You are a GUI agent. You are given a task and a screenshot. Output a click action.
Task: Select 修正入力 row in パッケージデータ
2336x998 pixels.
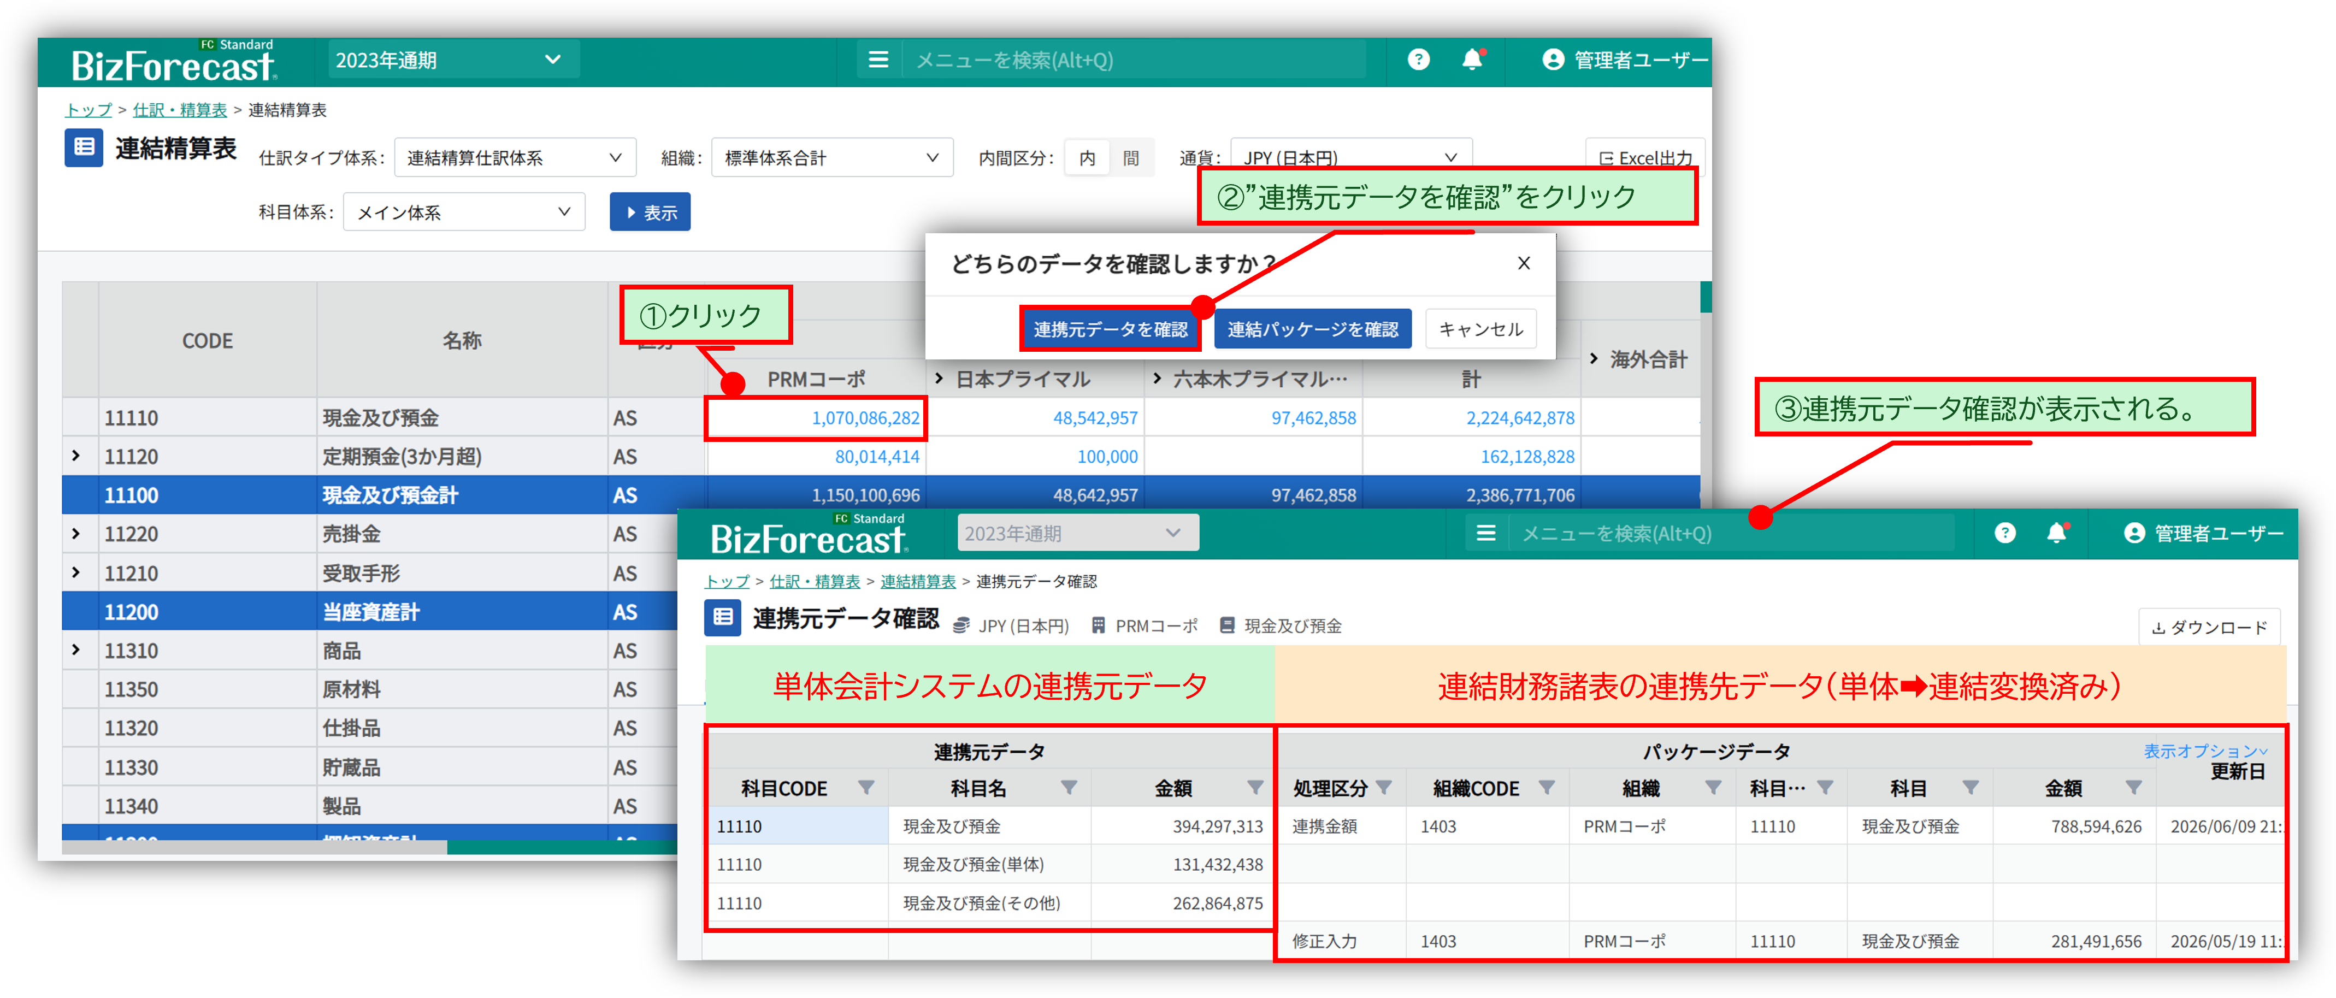tap(1782, 941)
